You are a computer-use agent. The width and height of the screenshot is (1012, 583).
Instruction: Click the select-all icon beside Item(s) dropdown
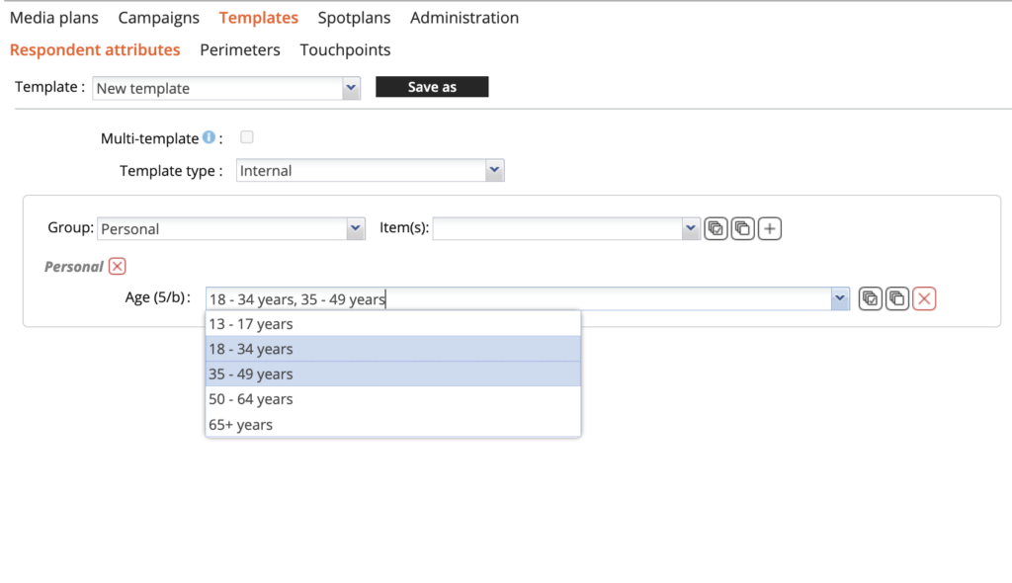click(x=717, y=229)
